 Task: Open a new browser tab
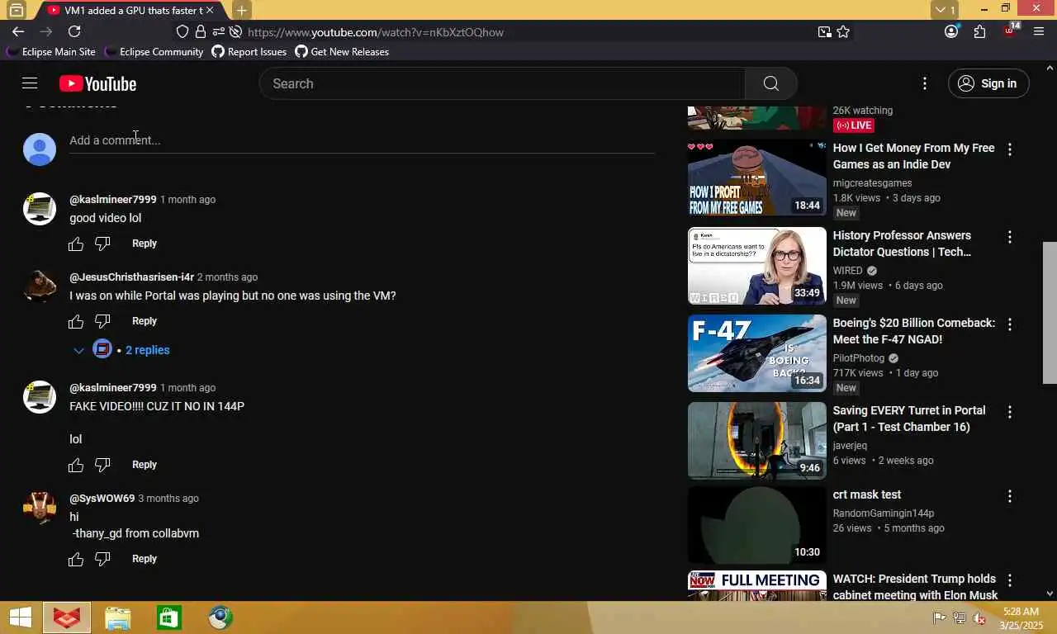point(241,10)
